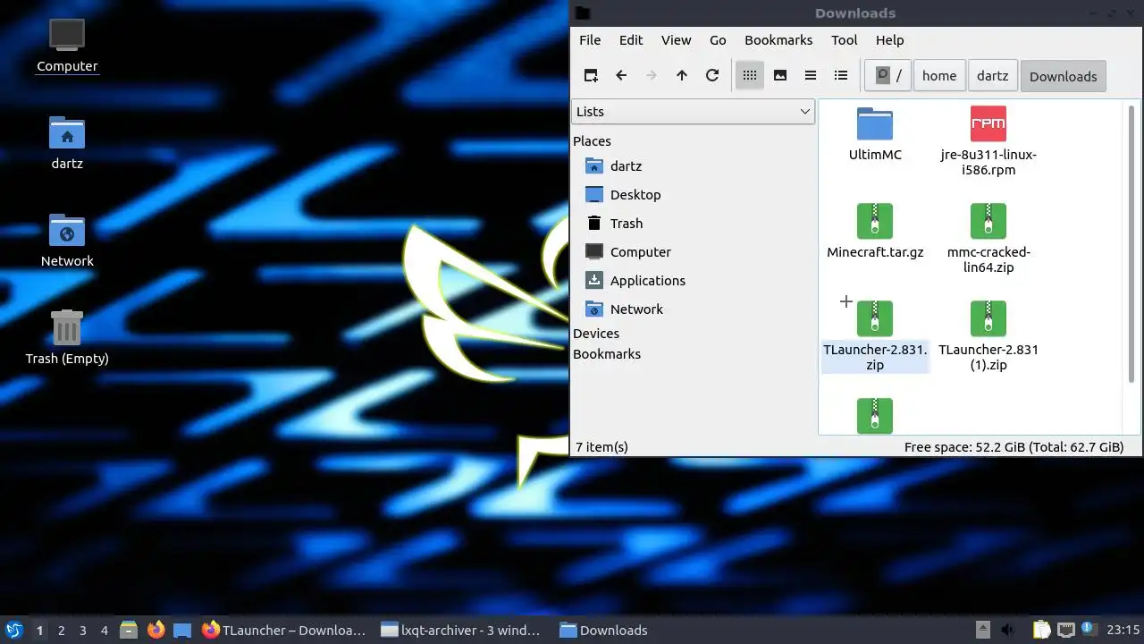Switch to compact list view
Image resolution: width=1144 pixels, height=644 pixels.
point(811,76)
